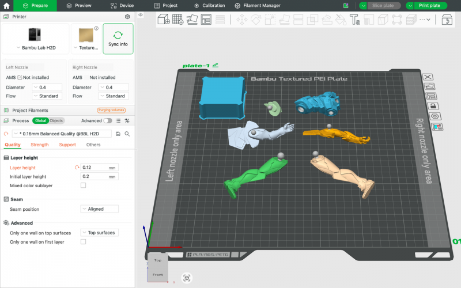Click the Initial layer height input field
The width and height of the screenshot is (461, 288).
coord(99,176)
